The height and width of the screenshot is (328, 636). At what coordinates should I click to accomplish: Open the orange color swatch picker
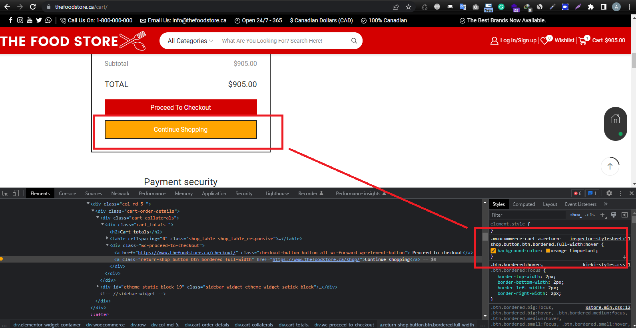(548, 251)
